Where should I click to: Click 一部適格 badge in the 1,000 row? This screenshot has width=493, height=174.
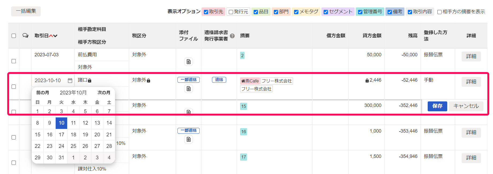tap(188, 130)
